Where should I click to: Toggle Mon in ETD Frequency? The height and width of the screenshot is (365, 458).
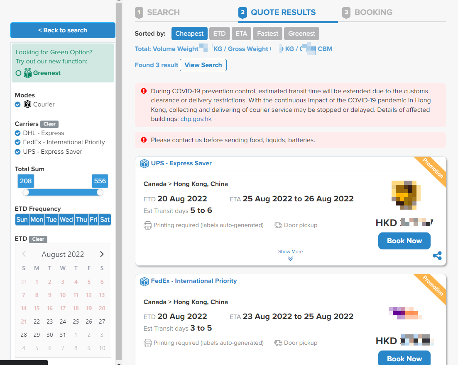tap(37, 220)
